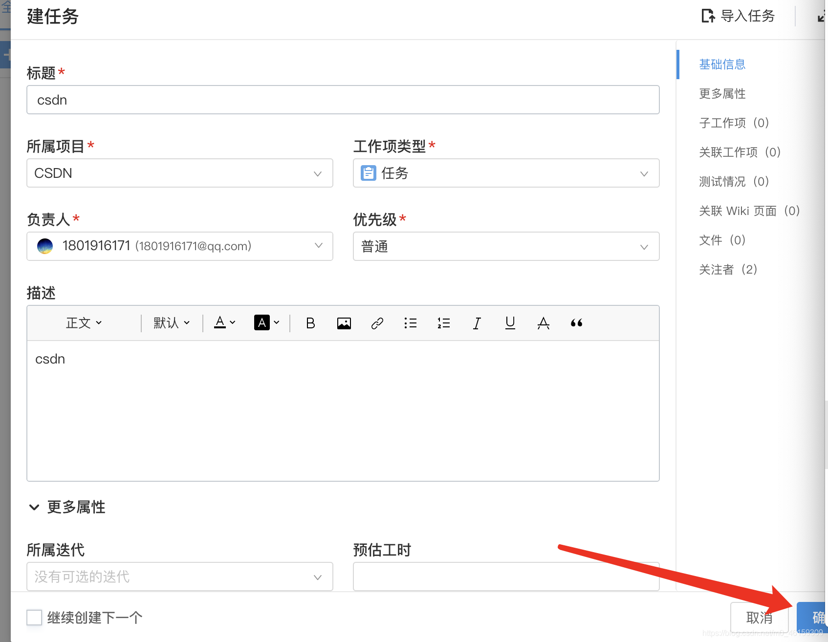Open the 工作项类型 dropdown

[506, 173]
